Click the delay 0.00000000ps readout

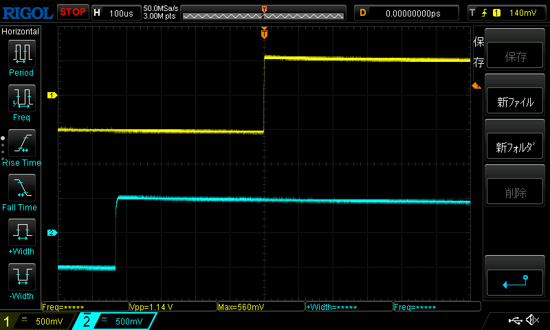(413, 13)
